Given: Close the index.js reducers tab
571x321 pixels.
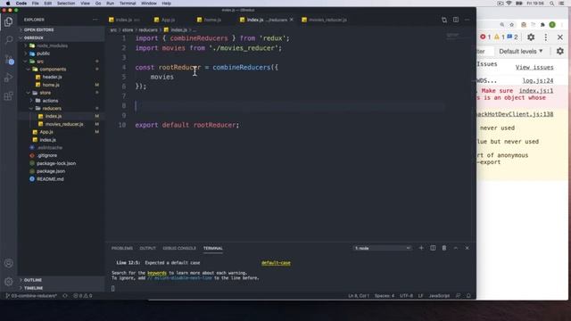Looking at the screenshot, I should coord(292,20).
